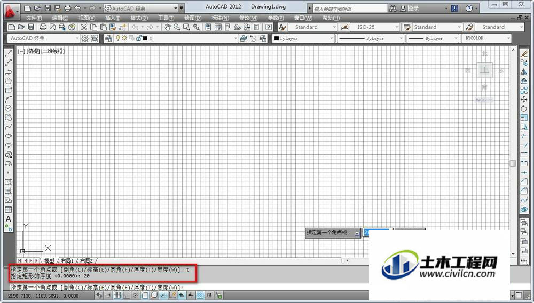Click the 上 face of the view cube

tap(484, 70)
